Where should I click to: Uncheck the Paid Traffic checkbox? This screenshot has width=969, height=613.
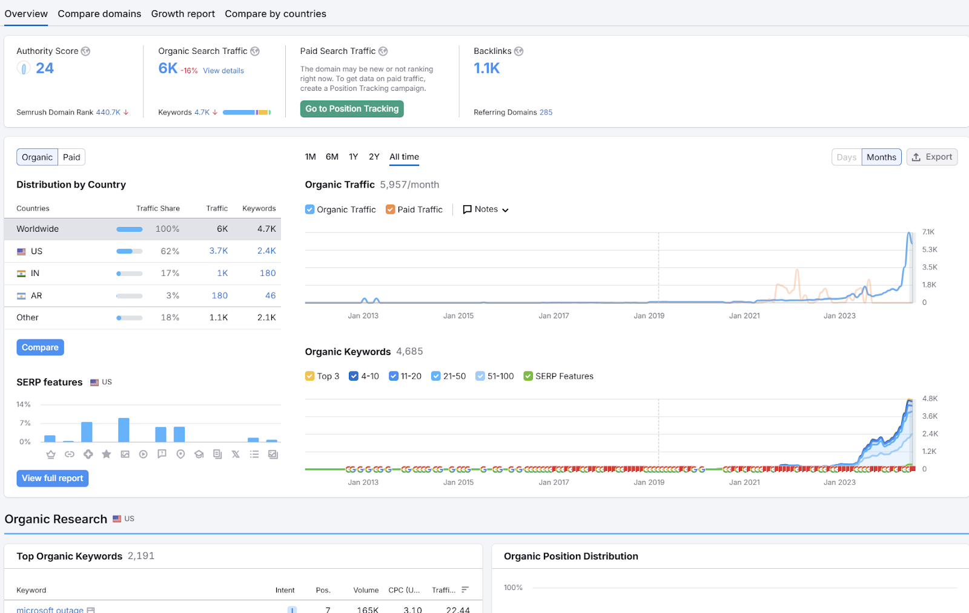click(x=391, y=209)
